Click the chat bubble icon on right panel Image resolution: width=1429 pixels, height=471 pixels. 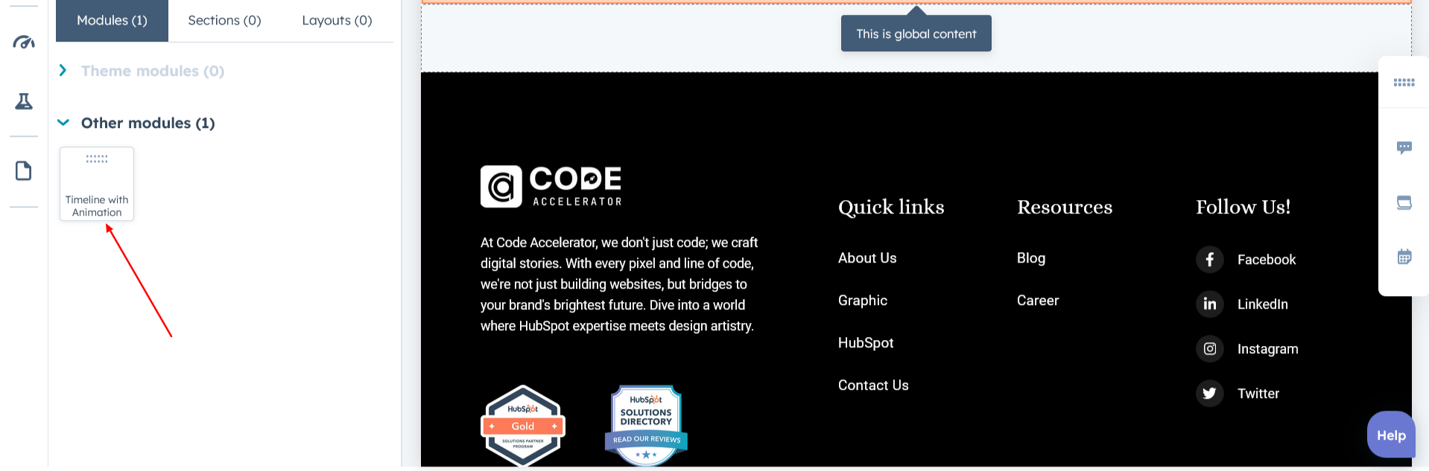click(1404, 148)
